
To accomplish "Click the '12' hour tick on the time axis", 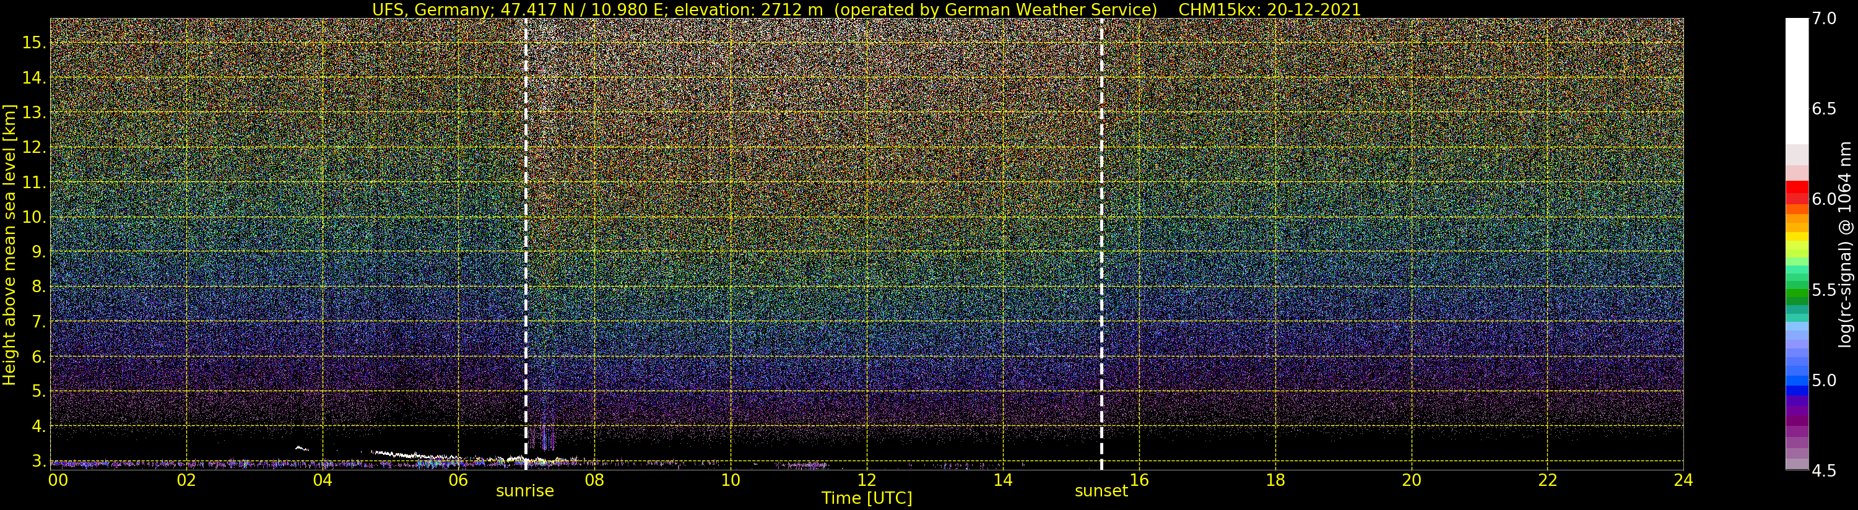I will pos(867,480).
